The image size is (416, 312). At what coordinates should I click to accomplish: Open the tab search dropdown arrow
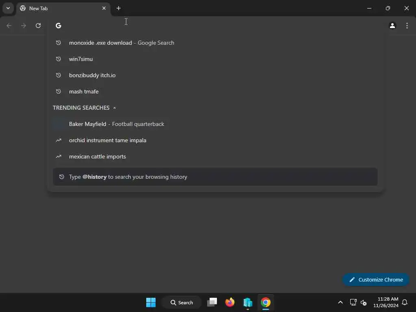pyautogui.click(x=8, y=8)
